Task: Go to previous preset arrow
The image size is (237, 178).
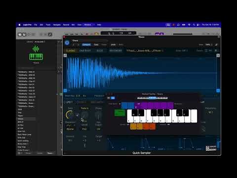Action: pos(74,44)
